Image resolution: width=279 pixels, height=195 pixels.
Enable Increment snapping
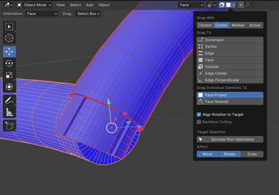click(230, 40)
